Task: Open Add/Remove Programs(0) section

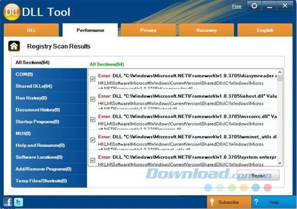Action: coord(49,169)
